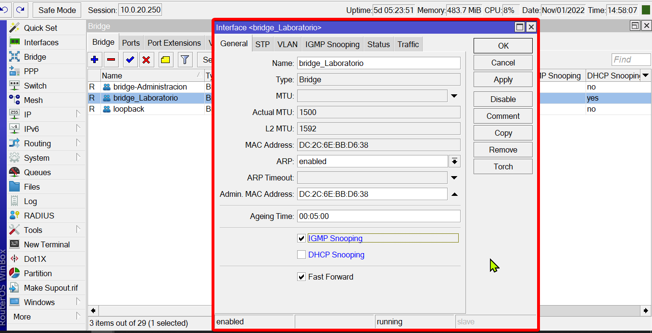Toggle the Safe Mode button
The image size is (652, 333).
click(57, 10)
